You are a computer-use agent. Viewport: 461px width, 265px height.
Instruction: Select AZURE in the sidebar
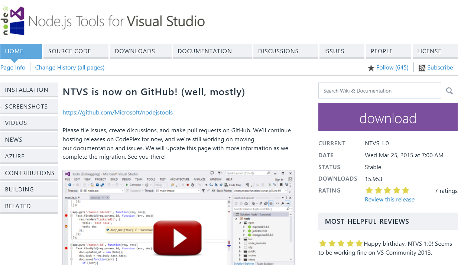coord(29,156)
